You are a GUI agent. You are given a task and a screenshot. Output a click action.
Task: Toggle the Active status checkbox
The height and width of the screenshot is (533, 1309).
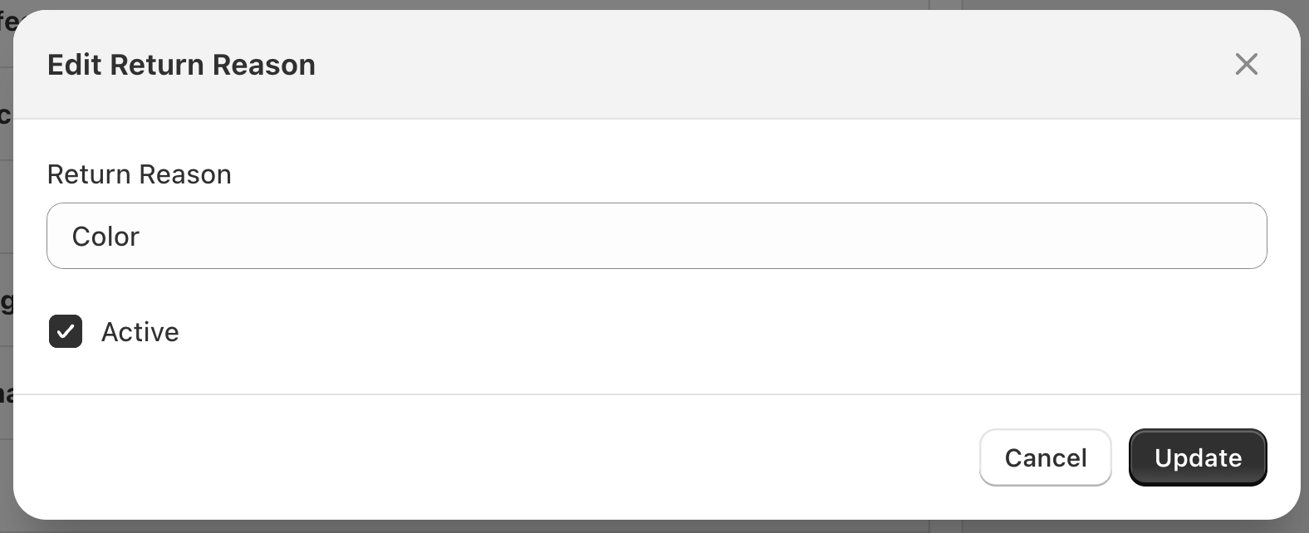tap(66, 331)
